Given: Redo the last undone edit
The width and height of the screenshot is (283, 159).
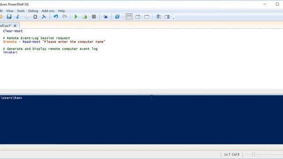Looking at the screenshot, I should [65, 17].
